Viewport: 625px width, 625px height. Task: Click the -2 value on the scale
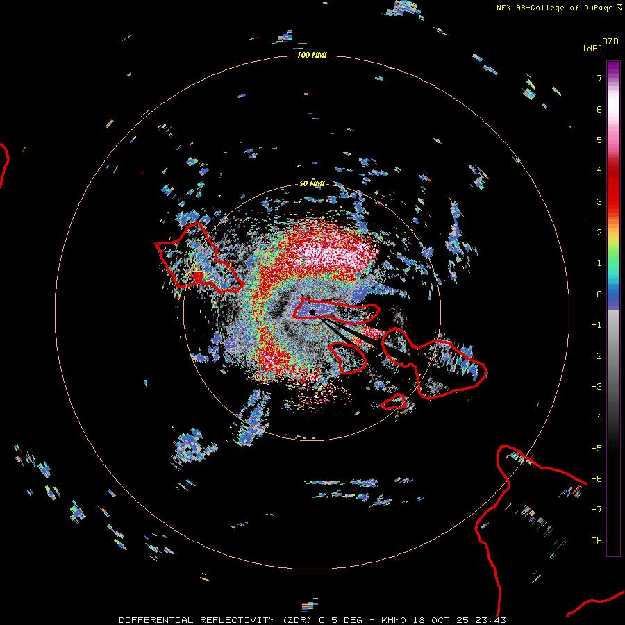pyautogui.click(x=597, y=356)
